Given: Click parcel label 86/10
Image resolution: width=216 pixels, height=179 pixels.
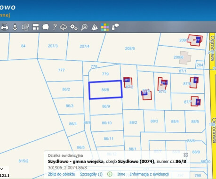Looking at the screenshot, I should click(107, 123).
